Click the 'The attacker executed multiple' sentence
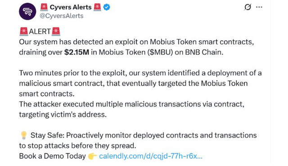 132,109
